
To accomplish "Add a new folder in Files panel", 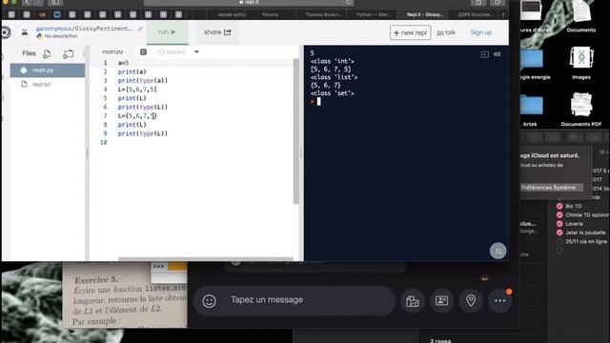I will click(68, 53).
